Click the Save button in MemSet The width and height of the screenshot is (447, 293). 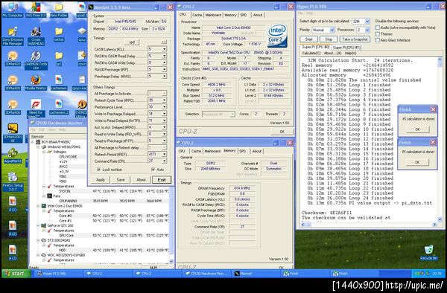coord(121,180)
